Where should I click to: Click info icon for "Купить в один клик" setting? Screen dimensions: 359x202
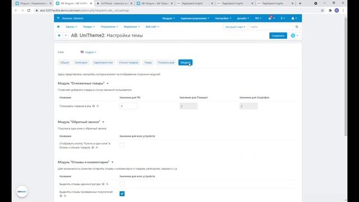click(x=93, y=148)
